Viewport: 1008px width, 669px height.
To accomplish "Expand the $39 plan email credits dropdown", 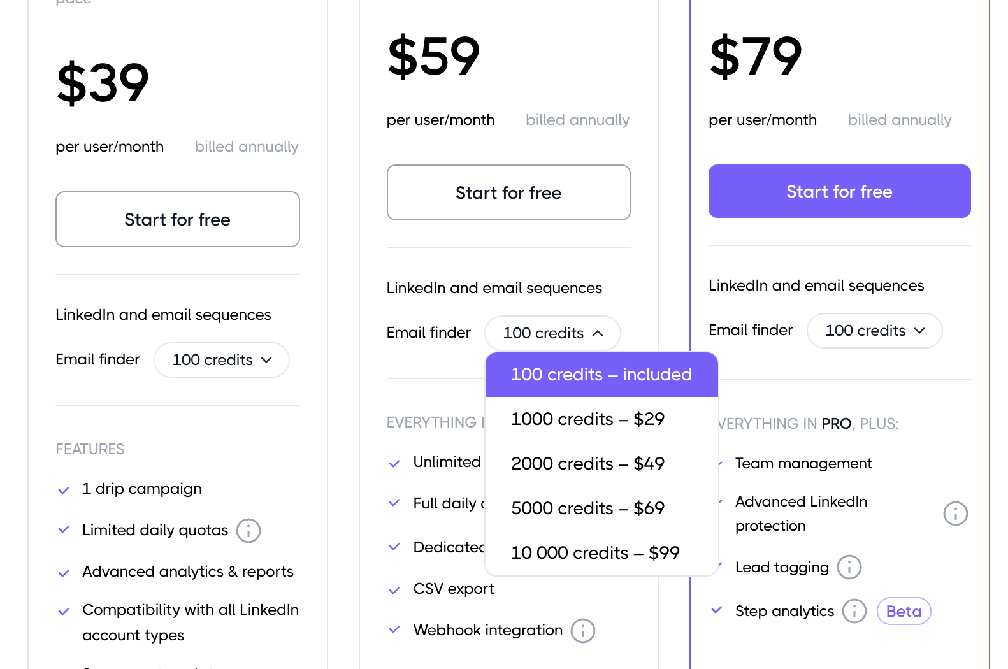I will point(222,360).
